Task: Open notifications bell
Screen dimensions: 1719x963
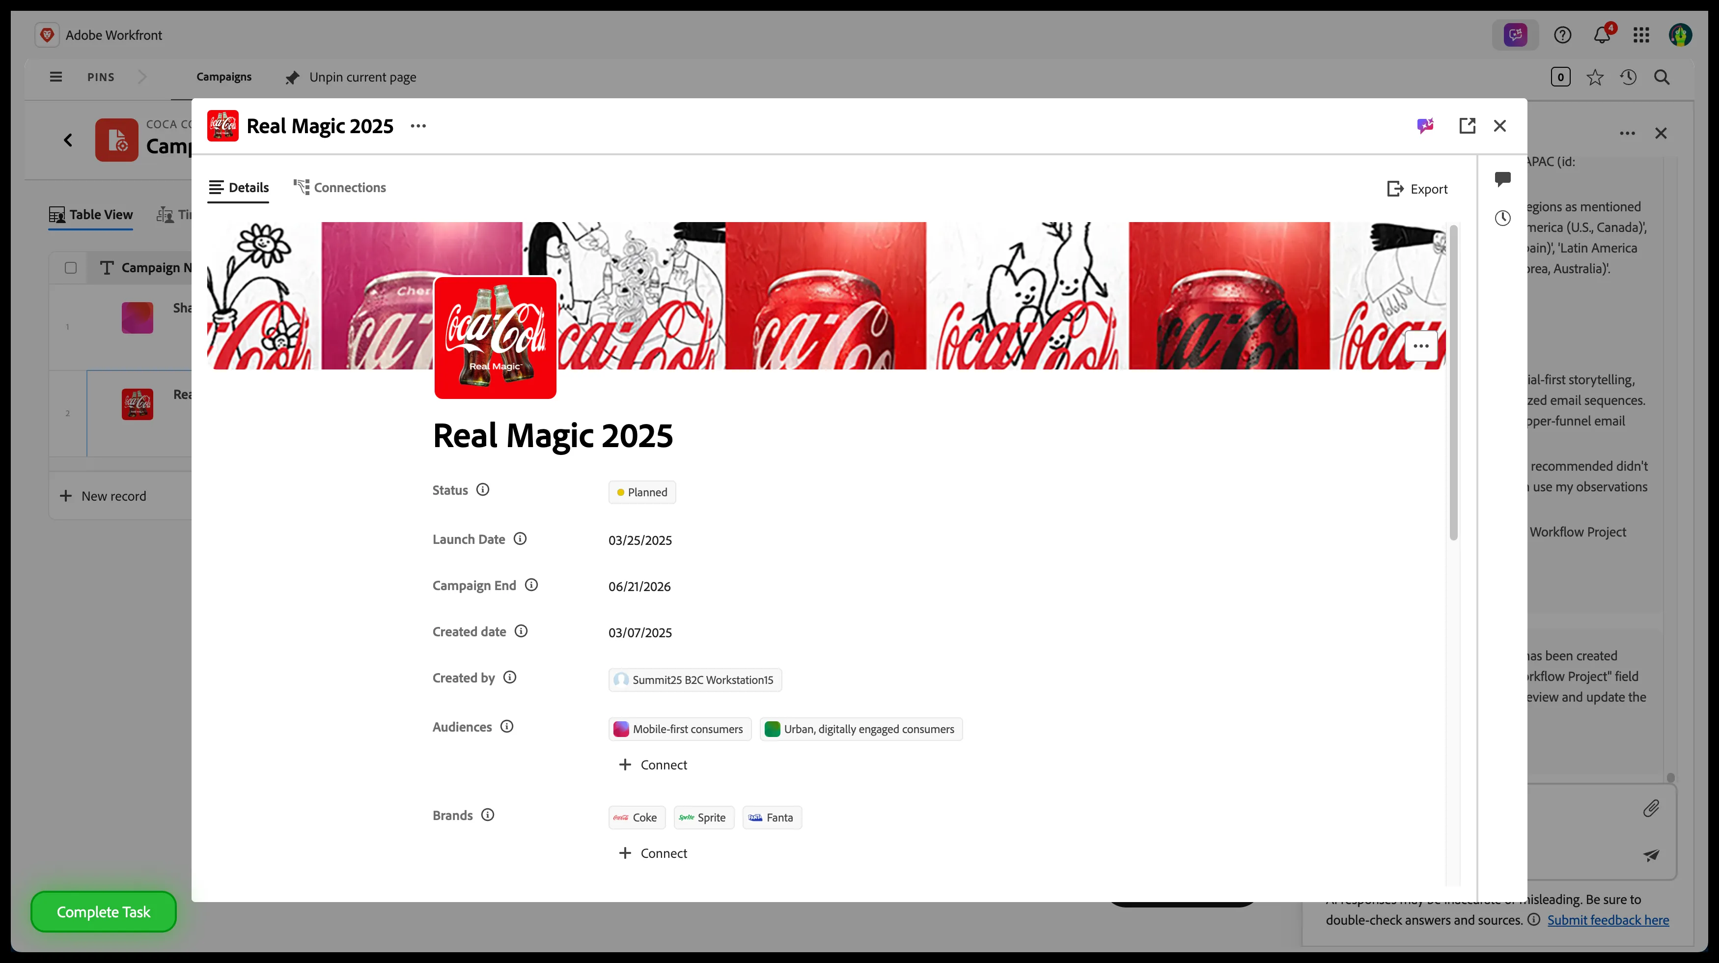Action: point(1602,35)
